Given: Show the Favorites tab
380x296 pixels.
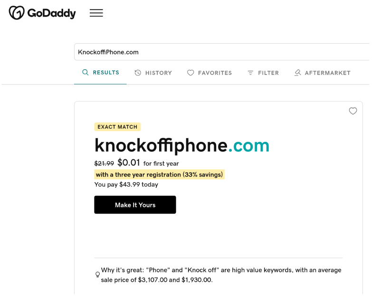Looking at the screenshot, I should pyautogui.click(x=215, y=73).
